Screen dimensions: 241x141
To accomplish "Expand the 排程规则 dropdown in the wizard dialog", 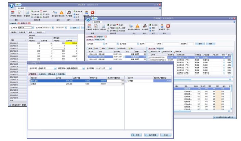I will (83, 68).
